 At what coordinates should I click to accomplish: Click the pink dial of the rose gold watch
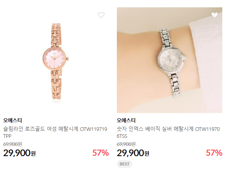pos(54,59)
